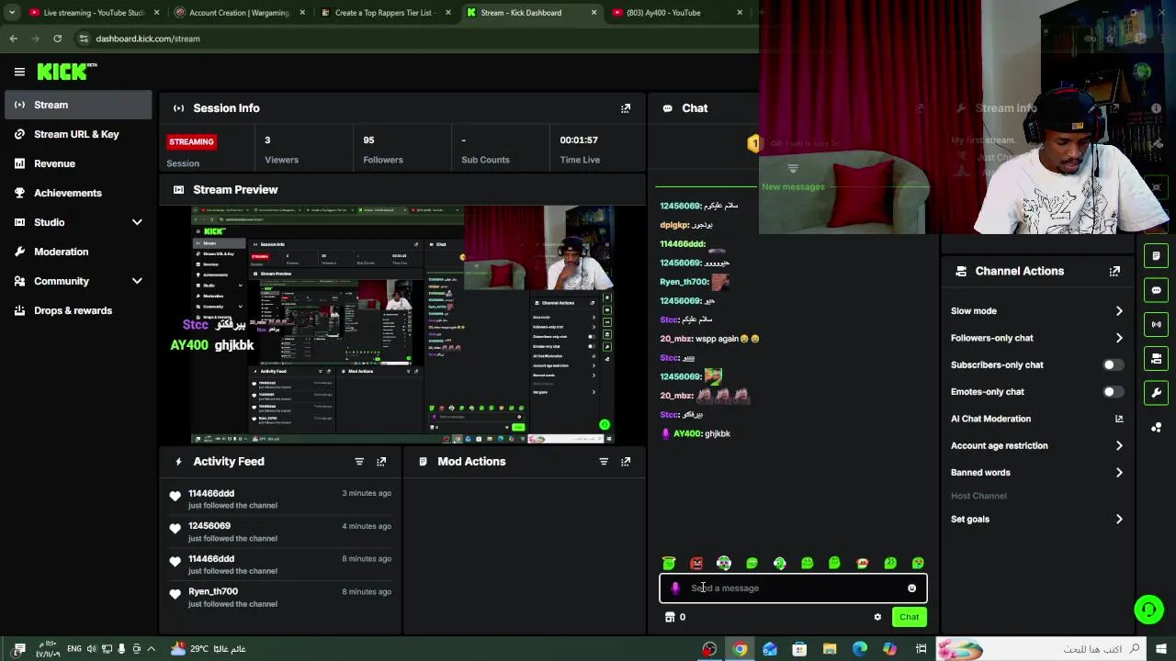1176x661 pixels.
Task: Toggle the chat bubble widget in right rail
Action: click(1156, 290)
